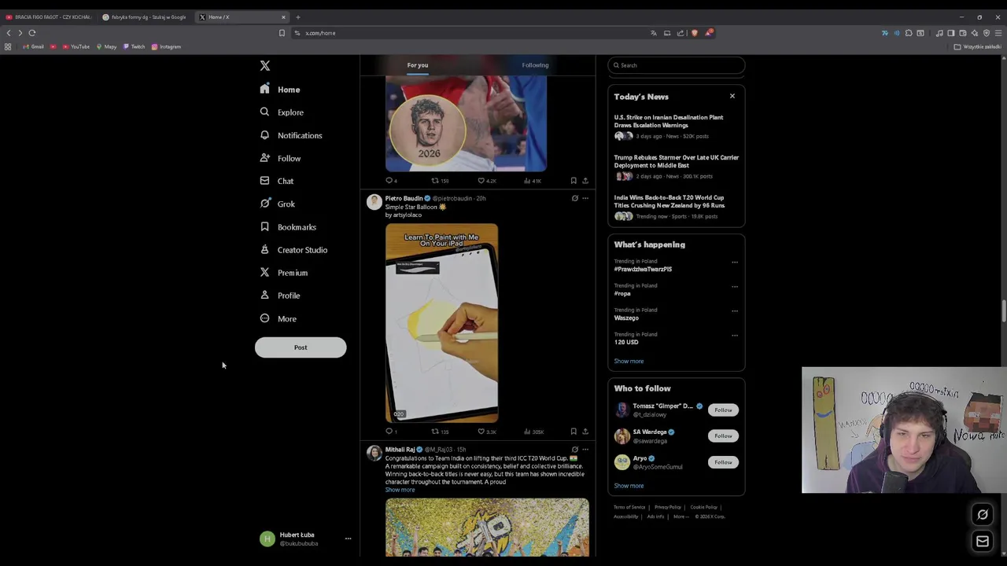
Task: Open the Grok floating button
Action: tap(983, 515)
